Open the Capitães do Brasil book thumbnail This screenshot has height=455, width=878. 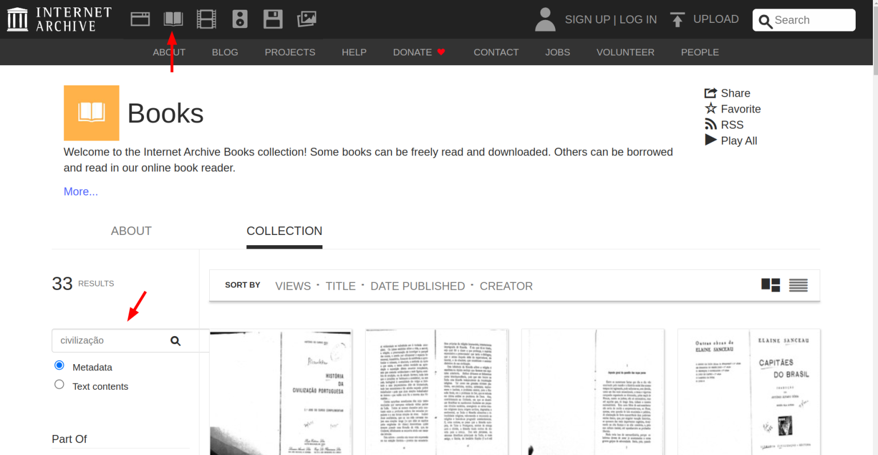749,392
